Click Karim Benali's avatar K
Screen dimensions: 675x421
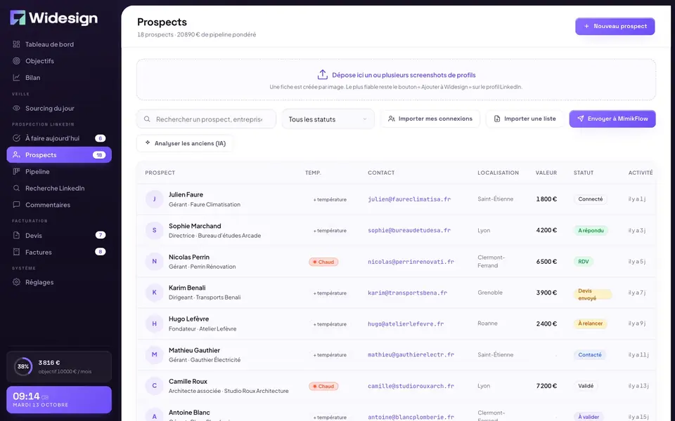click(x=154, y=293)
